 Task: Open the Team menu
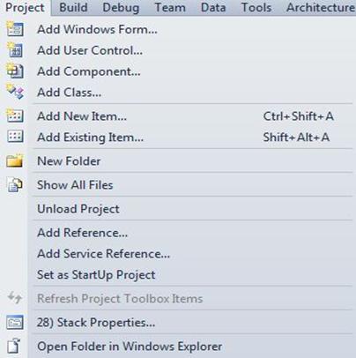point(170,7)
